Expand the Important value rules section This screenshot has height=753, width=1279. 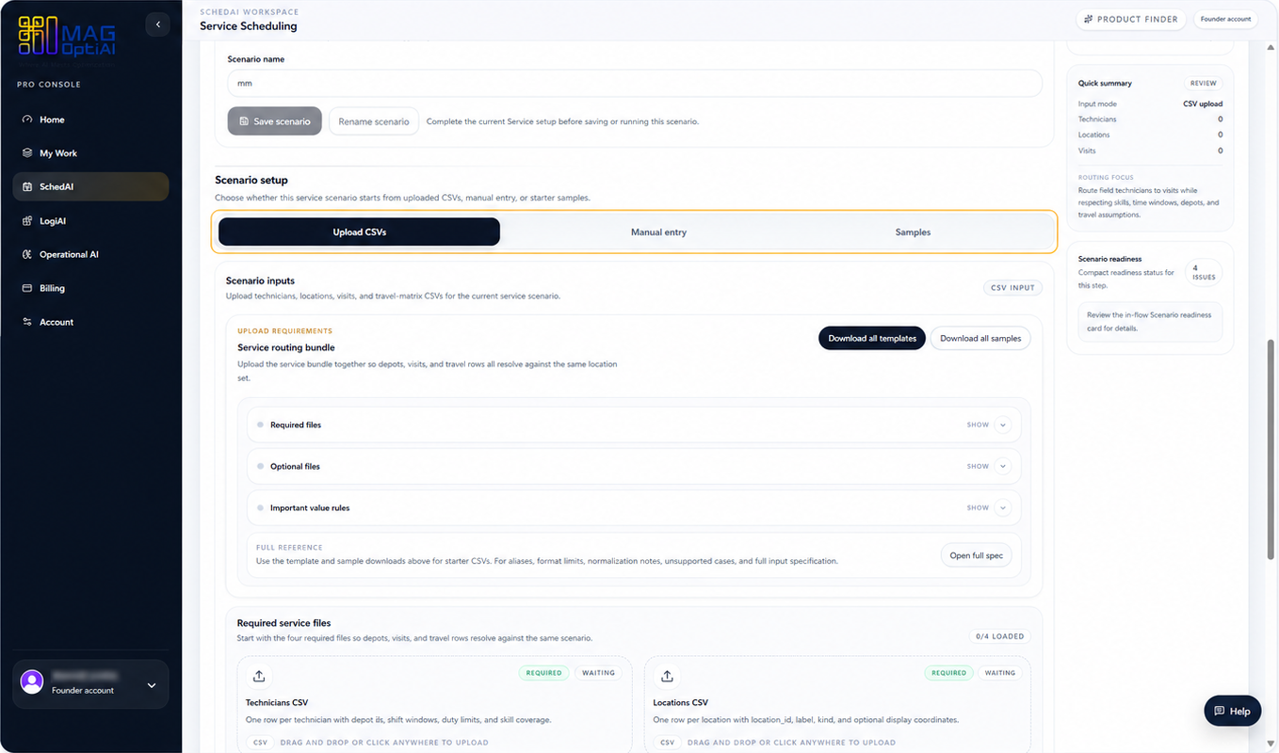(x=1002, y=507)
